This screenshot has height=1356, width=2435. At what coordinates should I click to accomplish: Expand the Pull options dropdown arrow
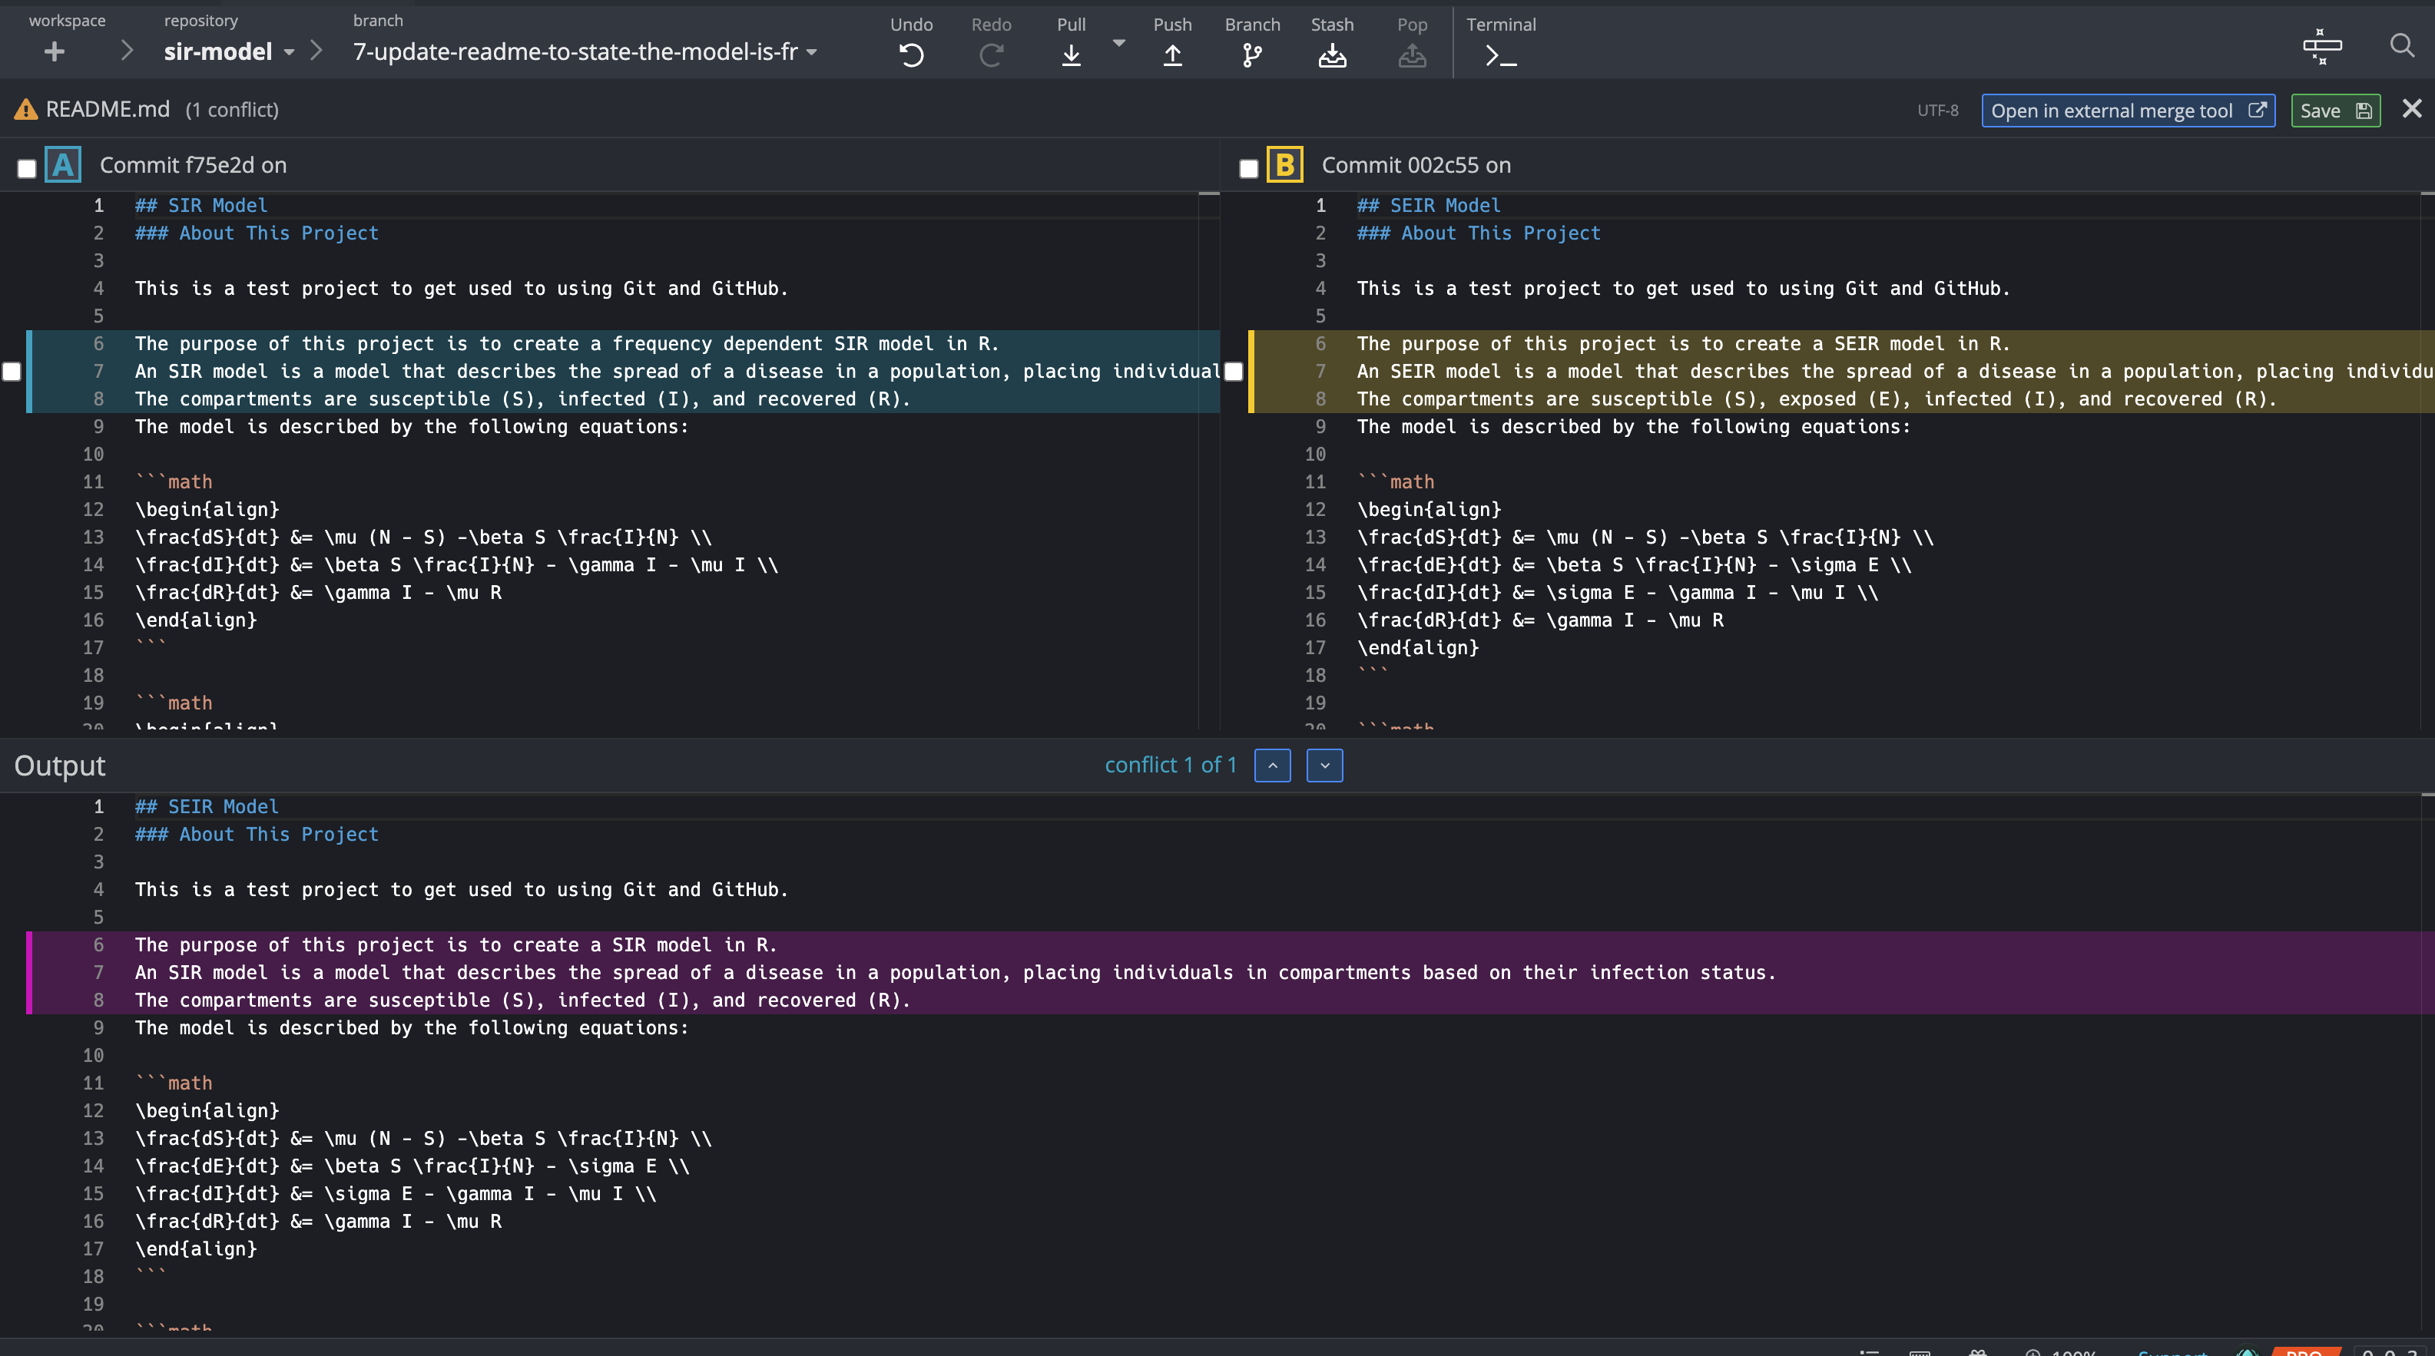pyautogui.click(x=1119, y=44)
